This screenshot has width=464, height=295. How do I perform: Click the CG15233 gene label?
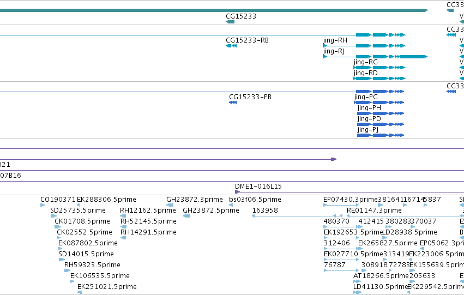coord(241,16)
